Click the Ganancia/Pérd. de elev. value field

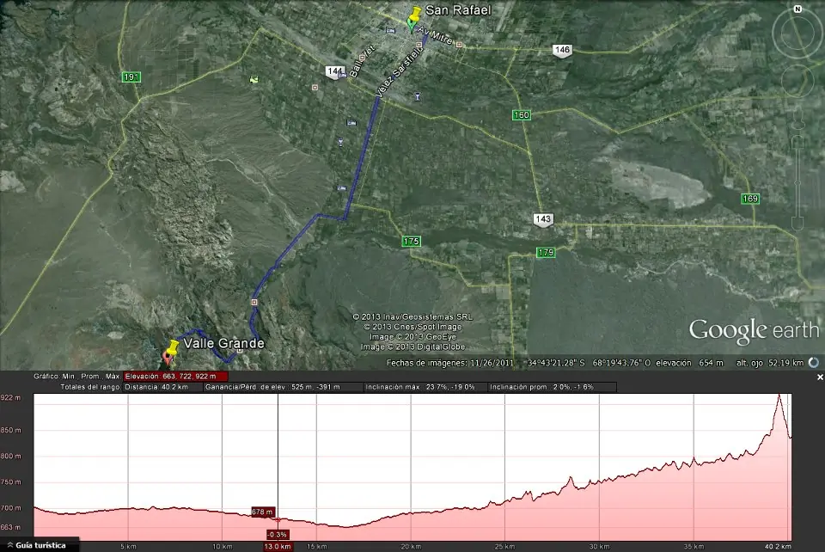click(x=283, y=387)
